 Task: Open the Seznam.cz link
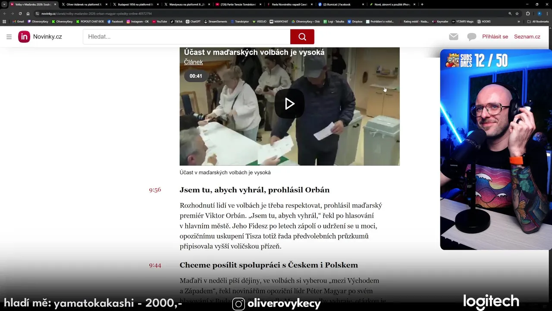(527, 37)
